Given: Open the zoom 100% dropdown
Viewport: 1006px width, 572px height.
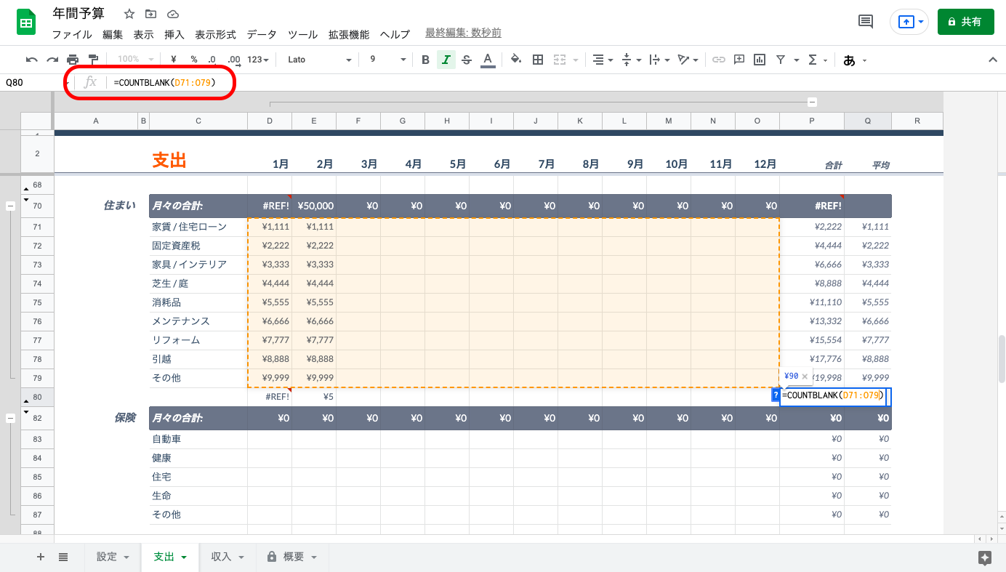Looking at the screenshot, I should 136,60.
